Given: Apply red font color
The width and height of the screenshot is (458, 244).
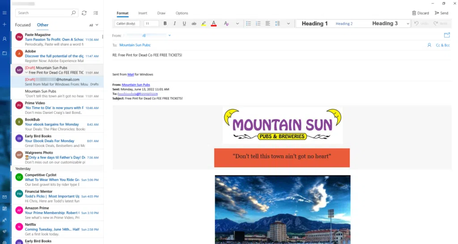Looking at the screenshot, I should tap(214, 24).
